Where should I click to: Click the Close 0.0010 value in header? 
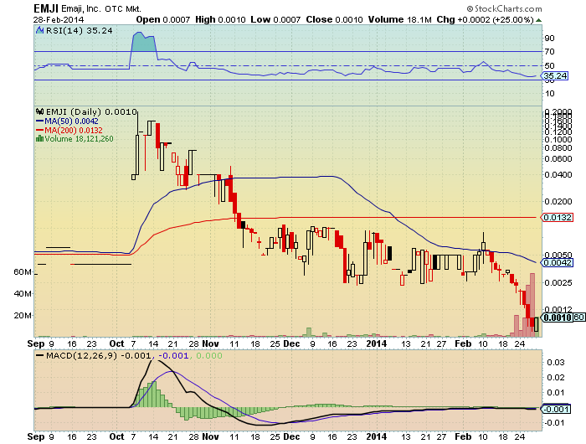[334, 20]
